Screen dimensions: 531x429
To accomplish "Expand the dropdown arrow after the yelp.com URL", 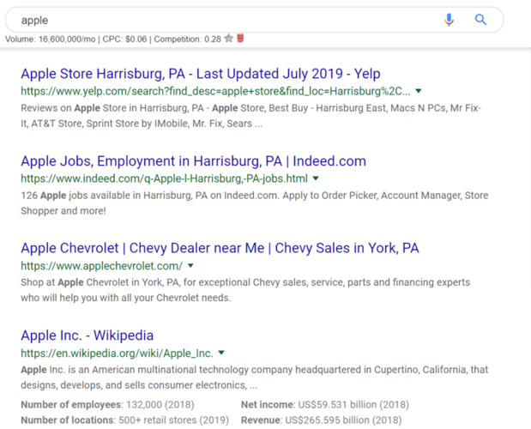I will [419, 91].
